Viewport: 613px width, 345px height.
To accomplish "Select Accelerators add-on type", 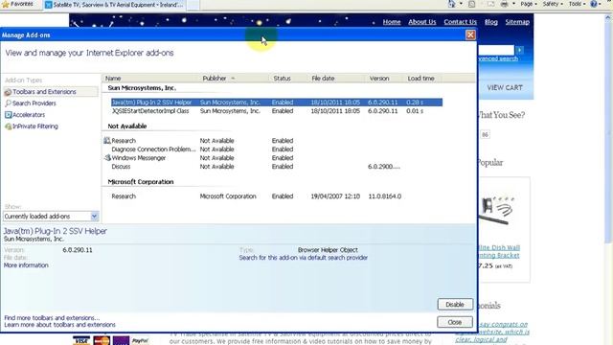I will 29,115.
